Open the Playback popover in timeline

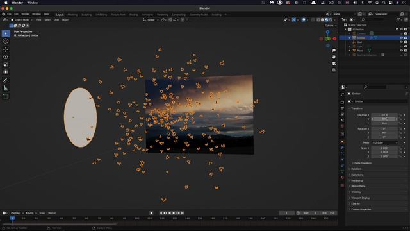coord(17,213)
